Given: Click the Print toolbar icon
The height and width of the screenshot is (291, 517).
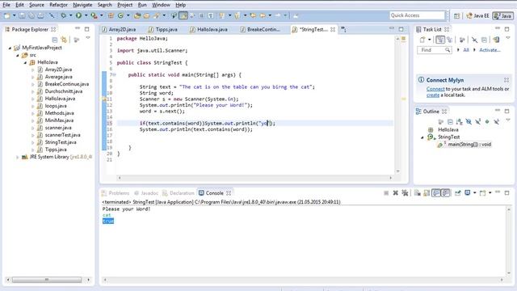Looking at the screenshot, I should [40, 15].
